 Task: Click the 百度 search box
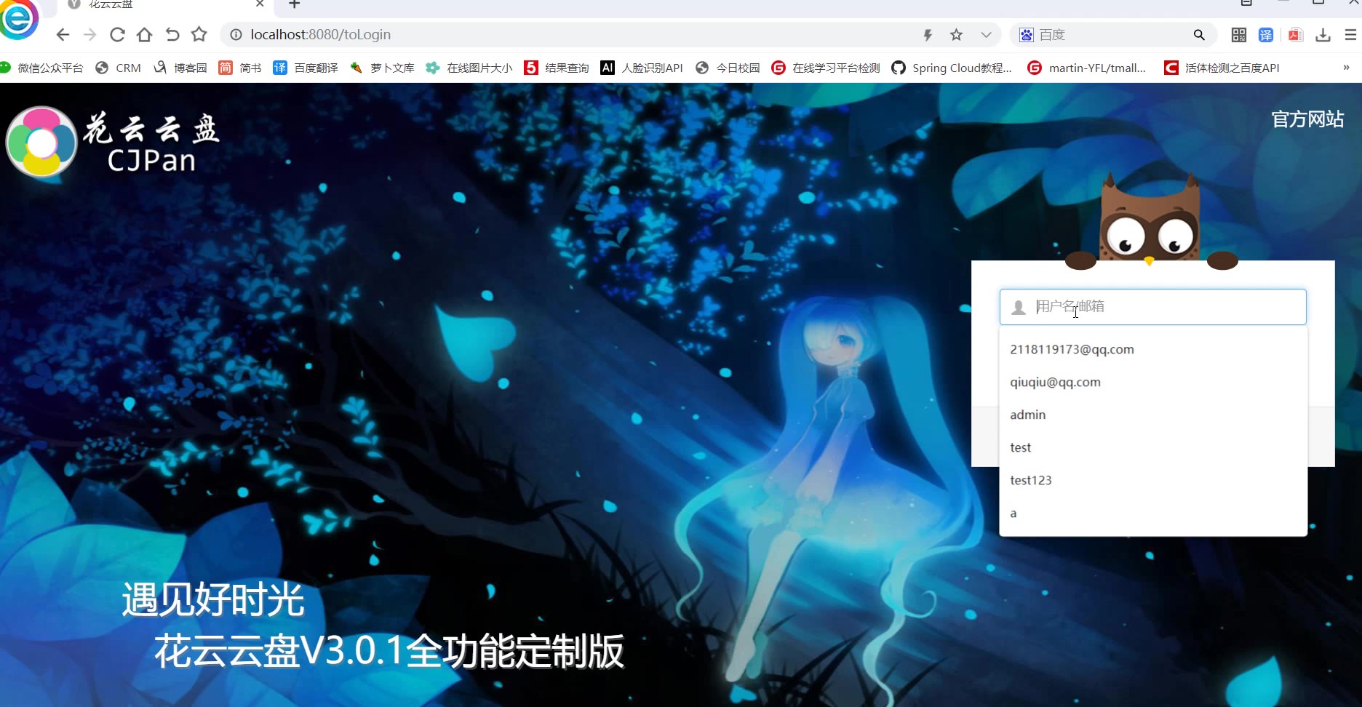click(x=1113, y=34)
